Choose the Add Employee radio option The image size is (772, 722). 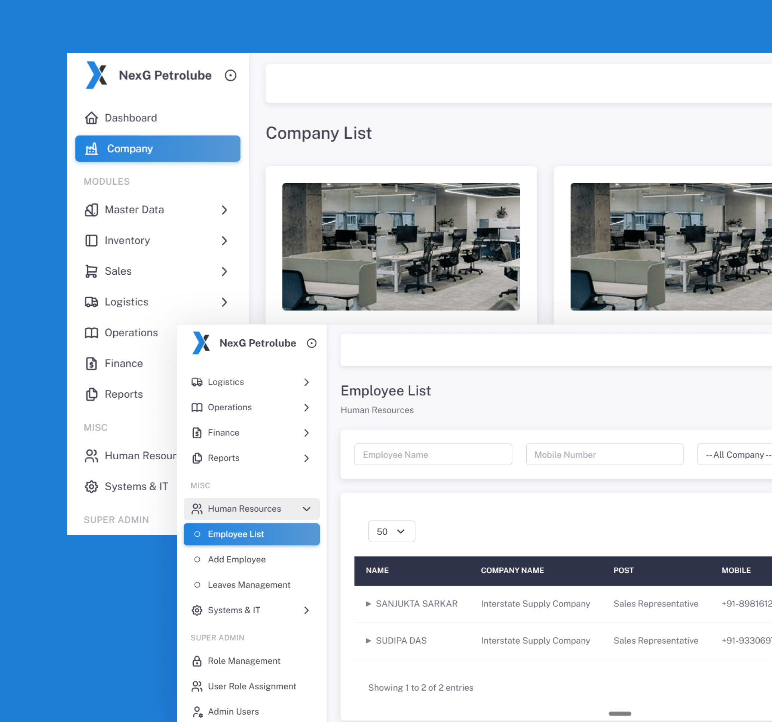click(197, 559)
